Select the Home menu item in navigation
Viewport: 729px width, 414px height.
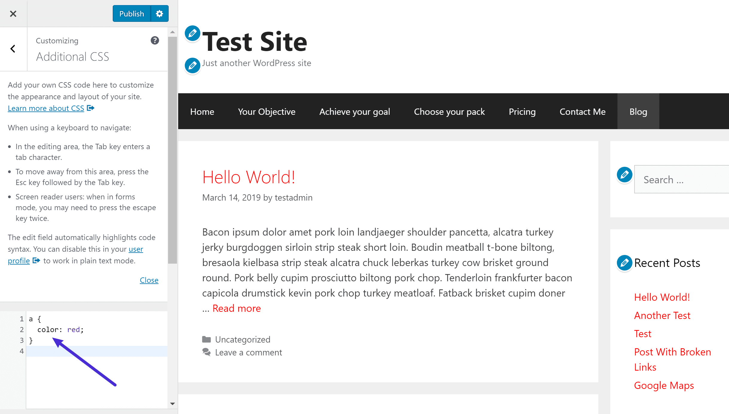[x=202, y=111]
